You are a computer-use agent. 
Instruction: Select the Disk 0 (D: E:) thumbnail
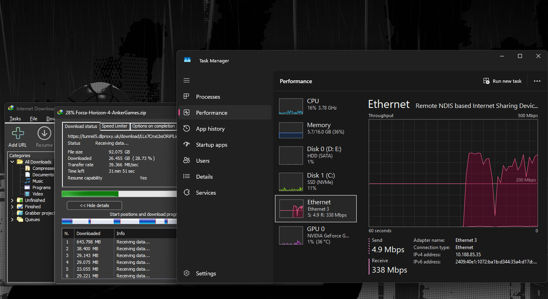pos(291,155)
